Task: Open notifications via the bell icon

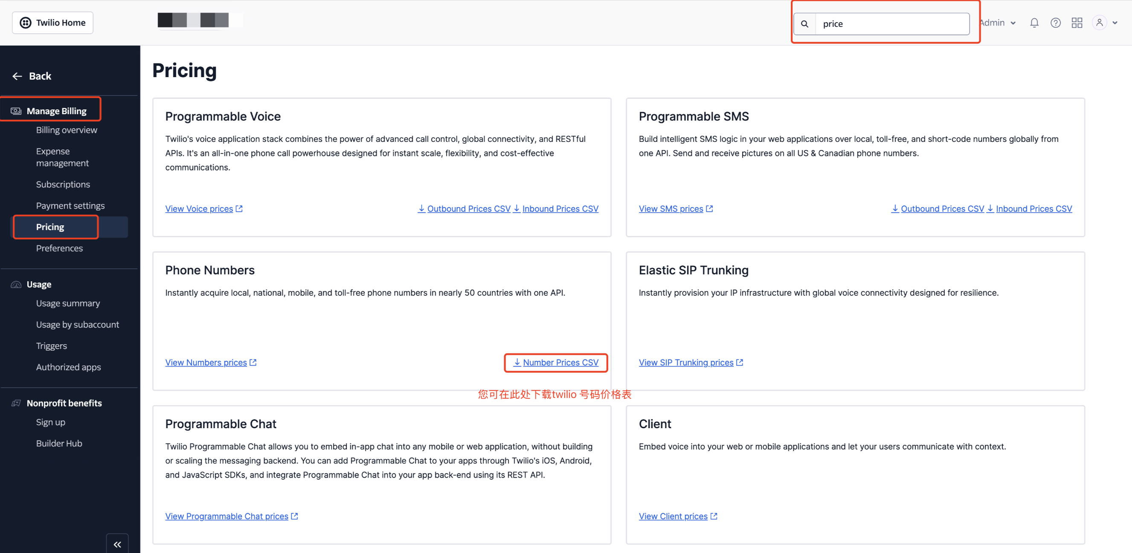Action: pyautogui.click(x=1034, y=23)
